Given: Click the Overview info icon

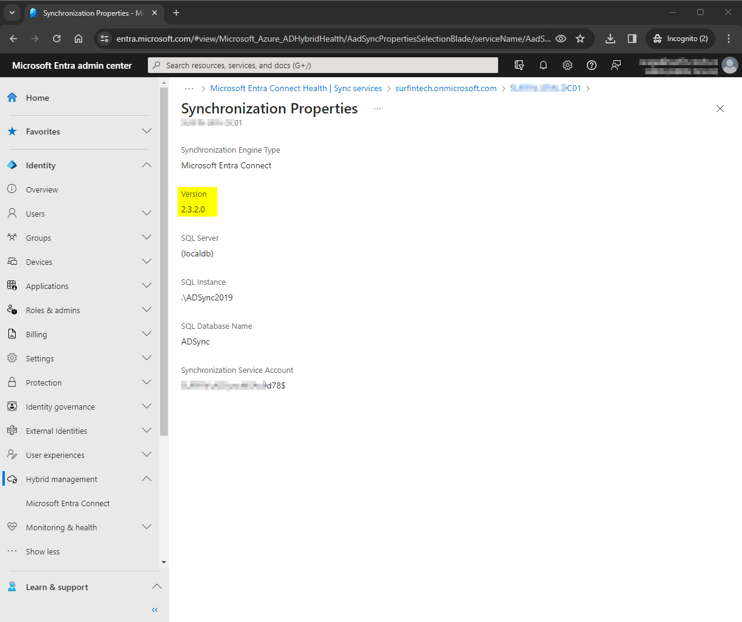Looking at the screenshot, I should 12,189.
